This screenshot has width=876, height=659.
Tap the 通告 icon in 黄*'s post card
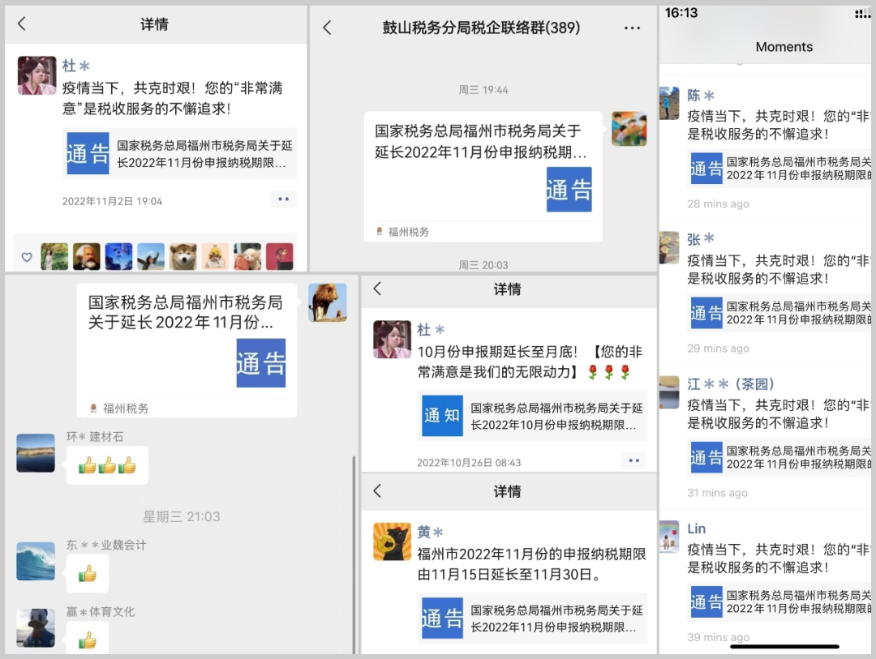coord(442,618)
